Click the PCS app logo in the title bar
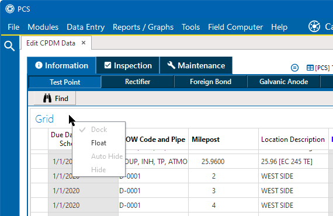Screen dimensions: 333x216 click(10, 9)
